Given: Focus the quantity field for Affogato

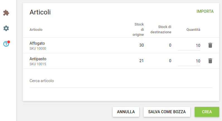Looking at the screenshot, I should (x=189, y=46).
